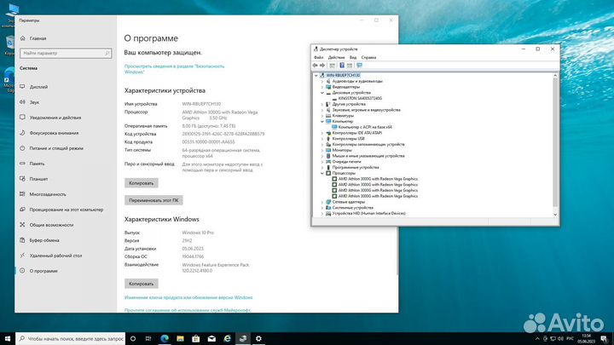
Task: Open Буфер обмена settings
Action: (x=44, y=240)
